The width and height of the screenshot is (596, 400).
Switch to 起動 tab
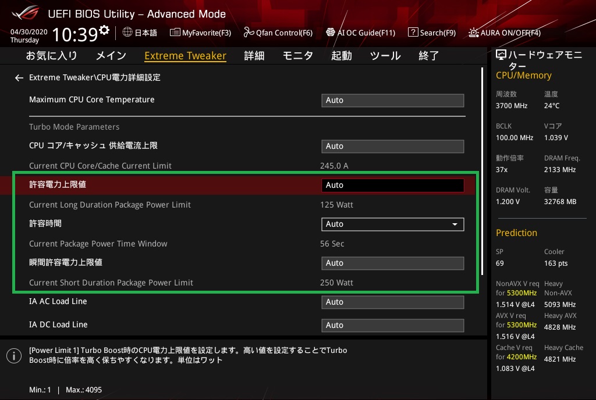tap(341, 56)
